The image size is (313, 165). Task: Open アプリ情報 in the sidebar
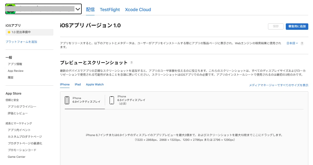[15, 64]
